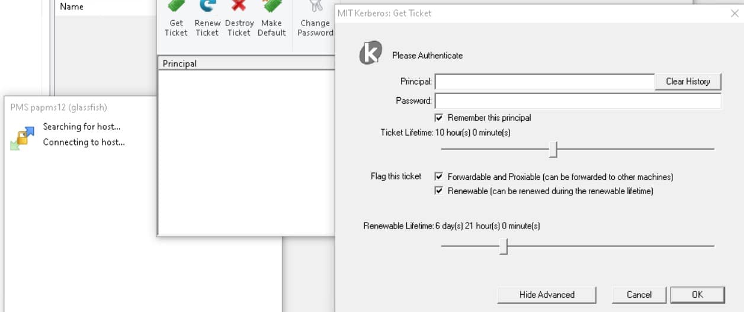This screenshot has width=744, height=312.
Task: Focus the Principal text field
Action: click(544, 82)
